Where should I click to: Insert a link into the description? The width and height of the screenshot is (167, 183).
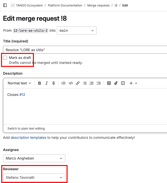[78, 83]
